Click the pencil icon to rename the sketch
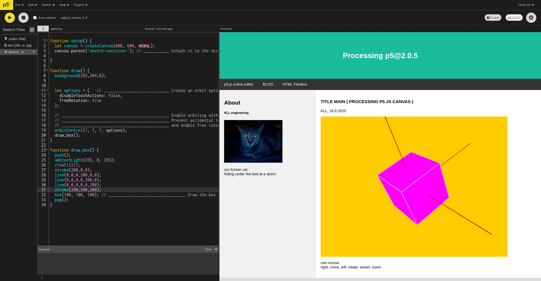Viewport: 541px width, 281px height. click(x=86, y=18)
